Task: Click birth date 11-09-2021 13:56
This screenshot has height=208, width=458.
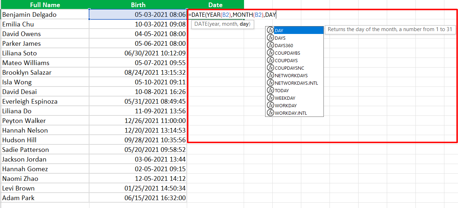Action: tap(138, 111)
